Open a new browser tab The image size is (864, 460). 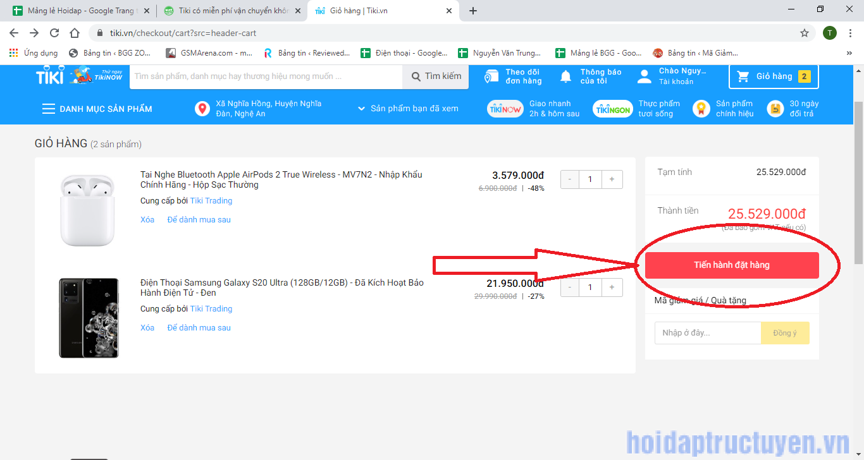click(x=473, y=11)
